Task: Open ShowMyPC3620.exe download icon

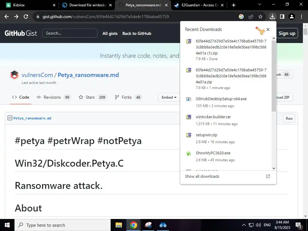Action: tap(189, 153)
